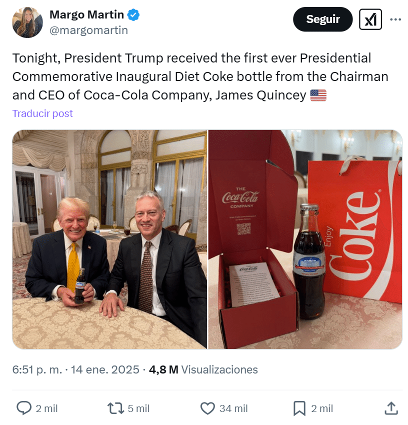Open the Grok xAI icon
Screen dimensions: 408x425
(x=370, y=19)
